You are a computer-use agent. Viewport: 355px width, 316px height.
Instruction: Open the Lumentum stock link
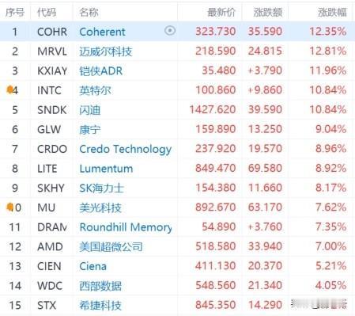106,169
